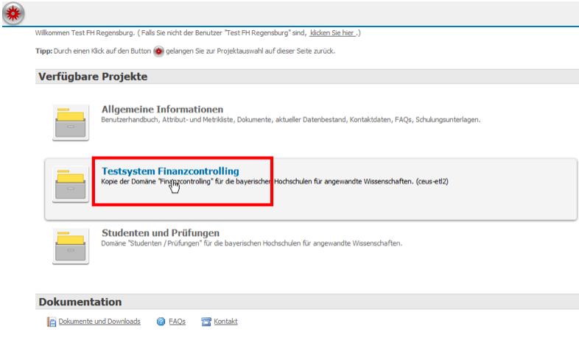Open the Allgemeine Informationen project title
The width and height of the screenshot is (579, 337).
(x=162, y=110)
